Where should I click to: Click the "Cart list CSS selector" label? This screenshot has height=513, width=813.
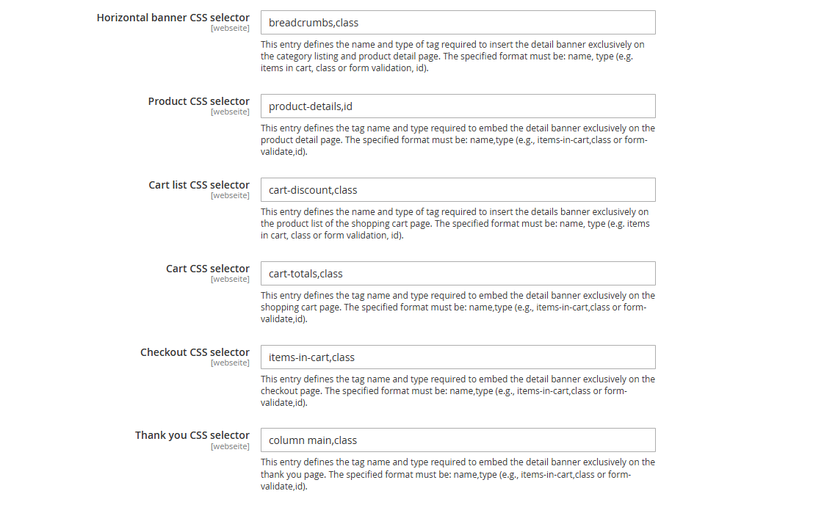pyautogui.click(x=199, y=185)
